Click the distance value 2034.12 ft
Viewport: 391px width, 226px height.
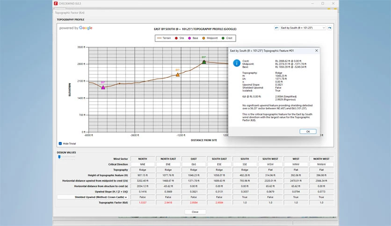coord(143,186)
